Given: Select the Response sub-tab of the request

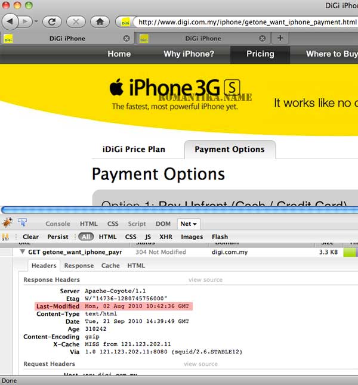Looking at the screenshot, I should [x=79, y=265].
